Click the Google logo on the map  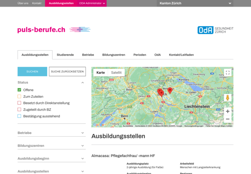pyautogui.click(x=98, y=125)
